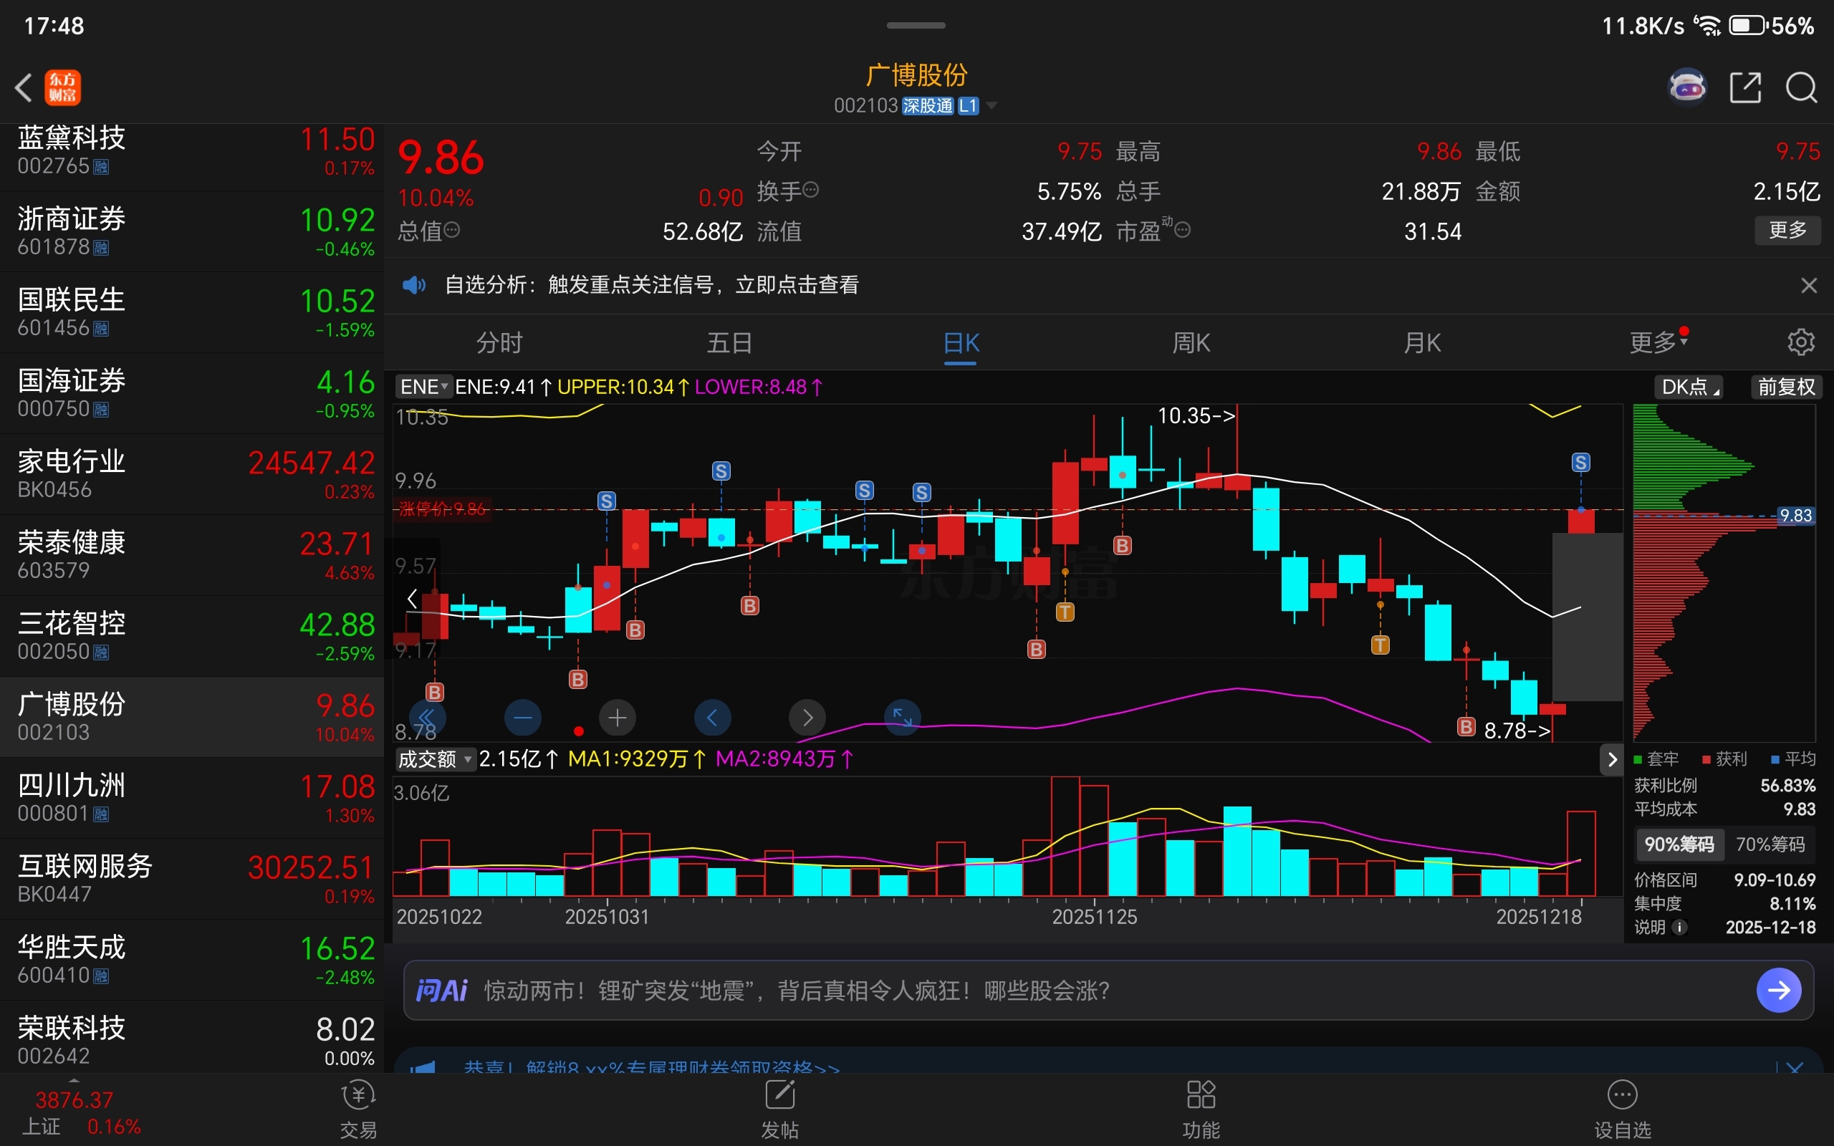Image resolution: width=1834 pixels, height=1146 pixels.
Task: Select 三花智控 in the watchlist
Action: pyautogui.click(x=189, y=636)
